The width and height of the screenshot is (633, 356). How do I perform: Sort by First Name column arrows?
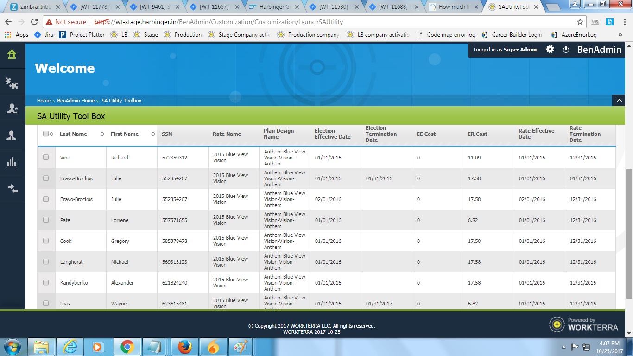point(153,134)
